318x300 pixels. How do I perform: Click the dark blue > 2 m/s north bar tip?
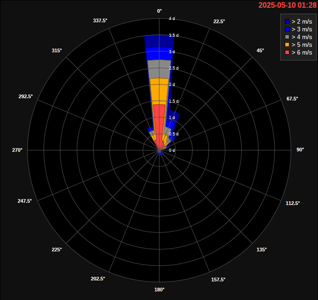(159, 41)
